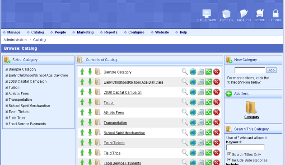Viewport: 285px width, 165px height.
Task: Expand Athletic Fees tree node
Action: click(6, 94)
